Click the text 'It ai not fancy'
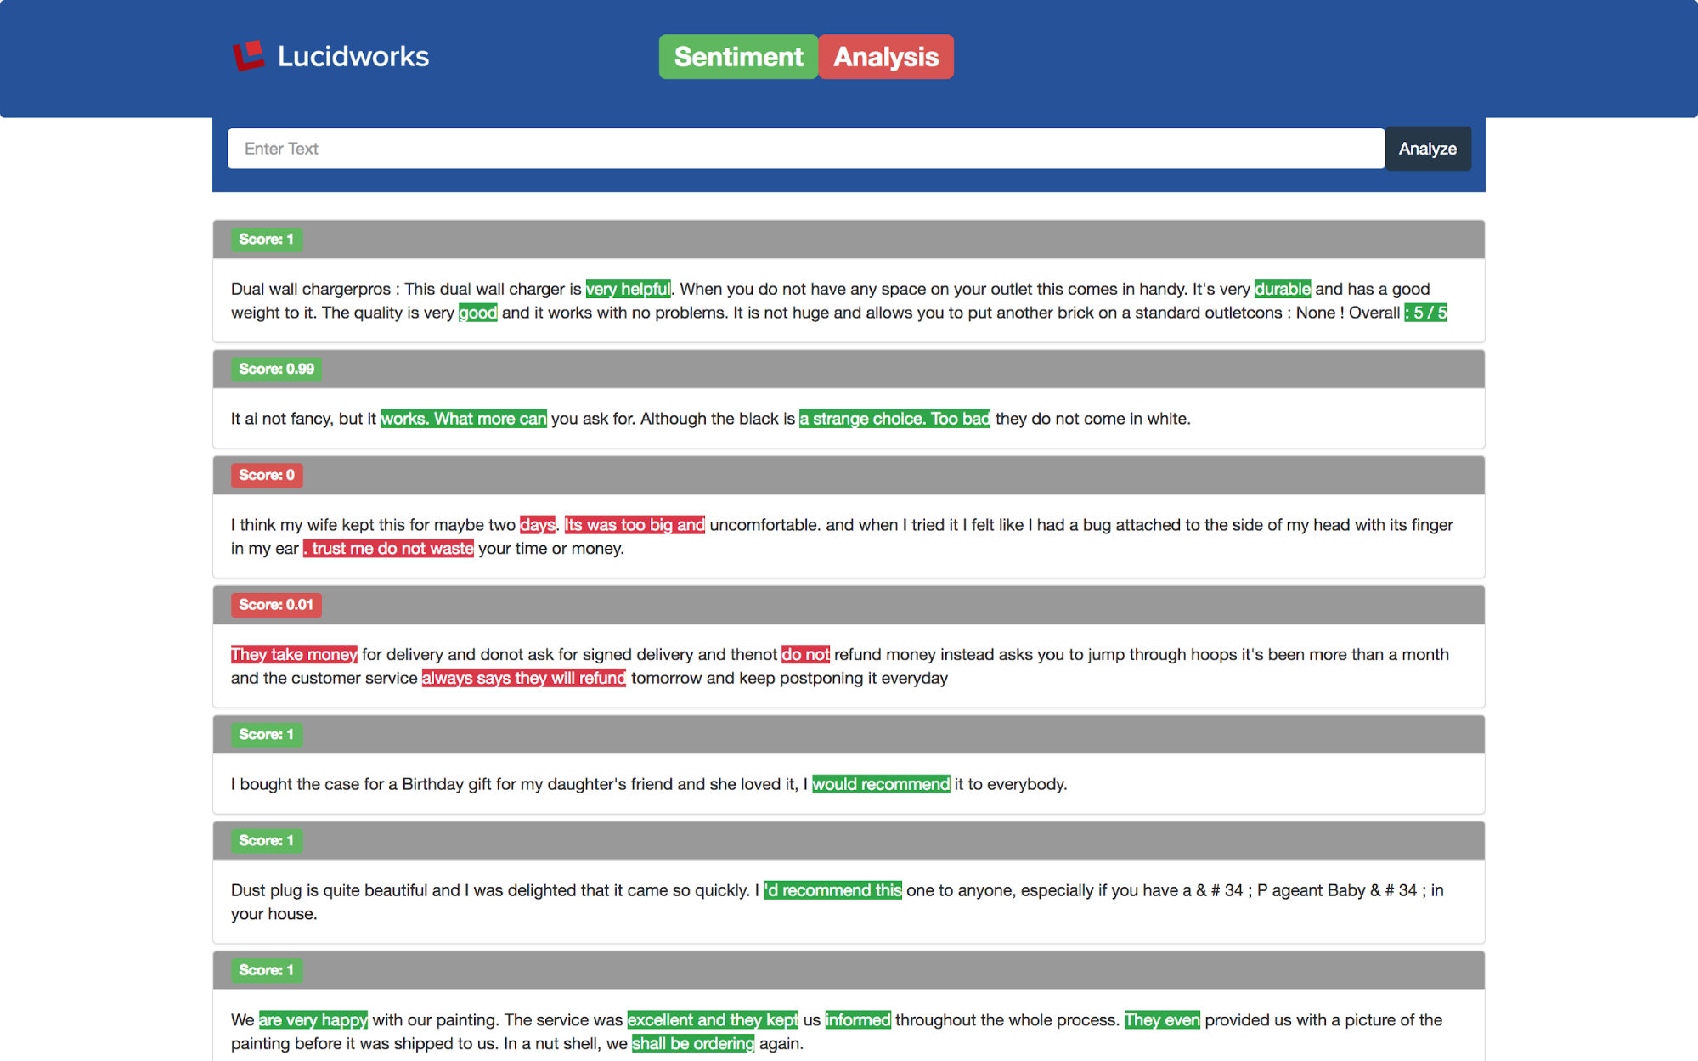1698x1061 pixels. click(279, 419)
